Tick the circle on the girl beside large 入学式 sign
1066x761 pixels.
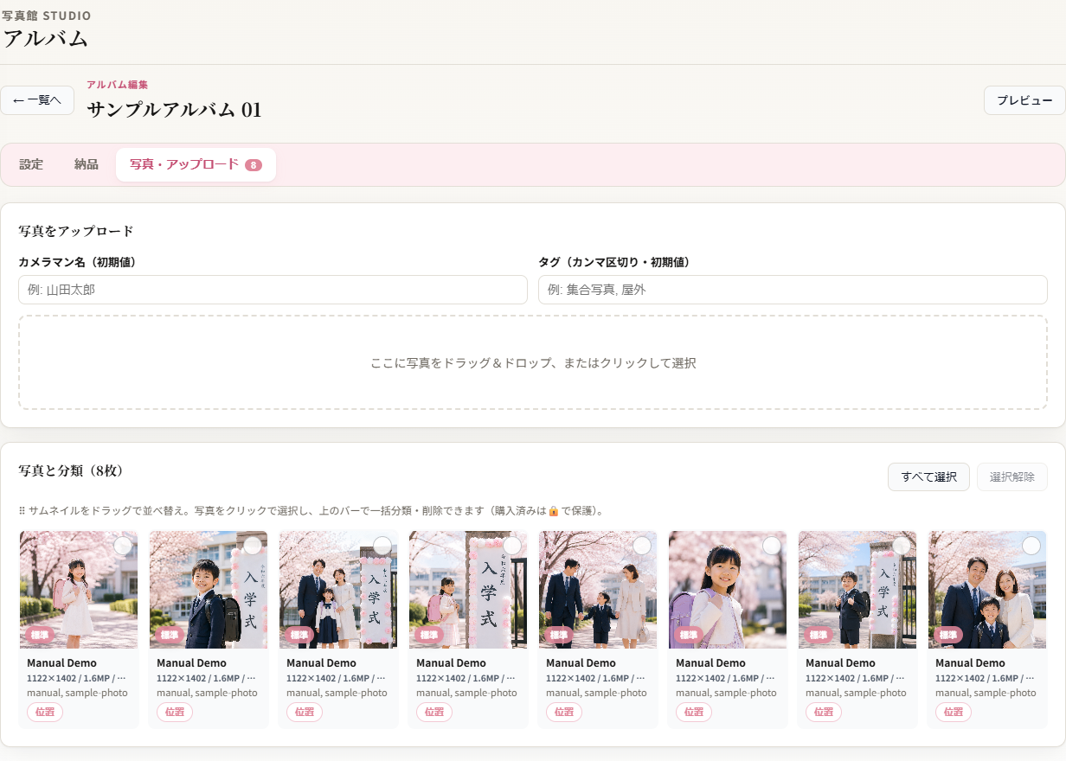512,546
